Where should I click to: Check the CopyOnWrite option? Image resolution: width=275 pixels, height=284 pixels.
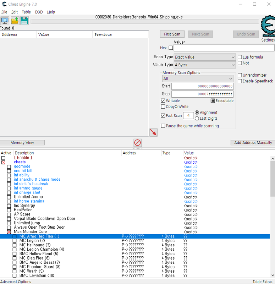point(163,107)
